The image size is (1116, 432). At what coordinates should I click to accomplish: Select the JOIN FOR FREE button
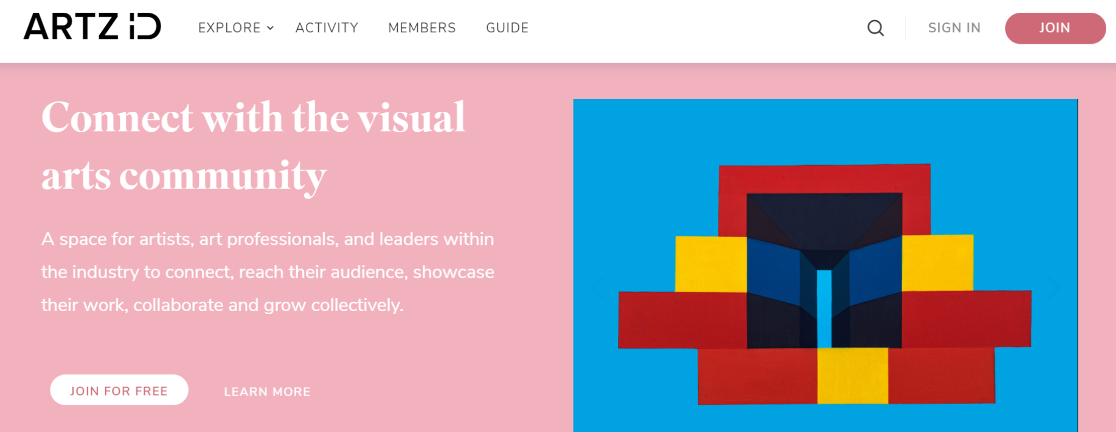coord(119,390)
